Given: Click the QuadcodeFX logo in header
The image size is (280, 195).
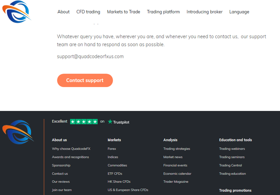Looking at the screenshot, I should [x=16, y=11].
